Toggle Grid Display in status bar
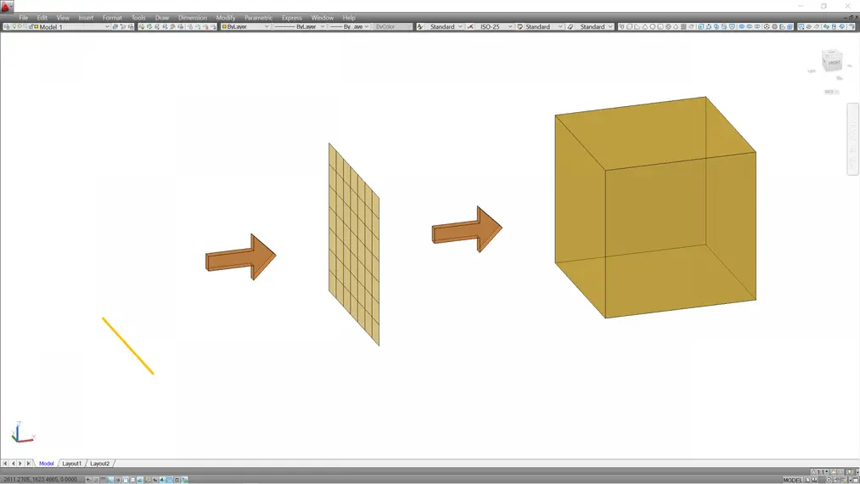 click(x=104, y=480)
